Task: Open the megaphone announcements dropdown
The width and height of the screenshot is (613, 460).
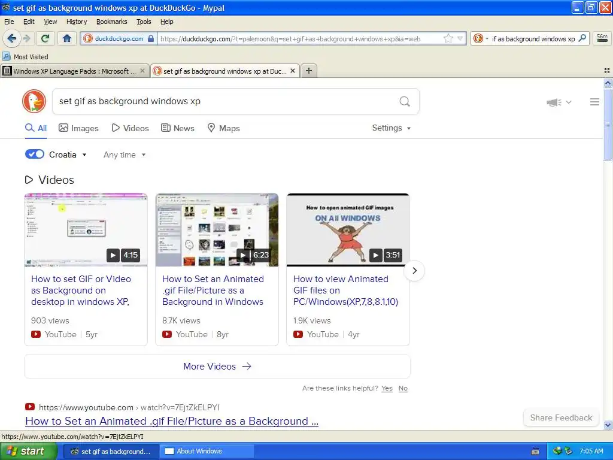Action: 559,102
